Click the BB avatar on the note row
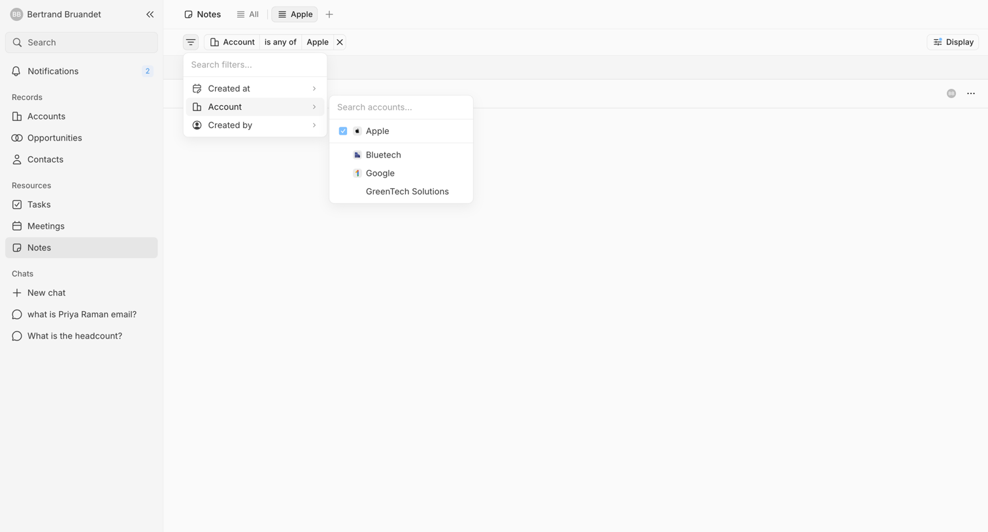Viewport: 988px width, 532px height. pos(951,93)
